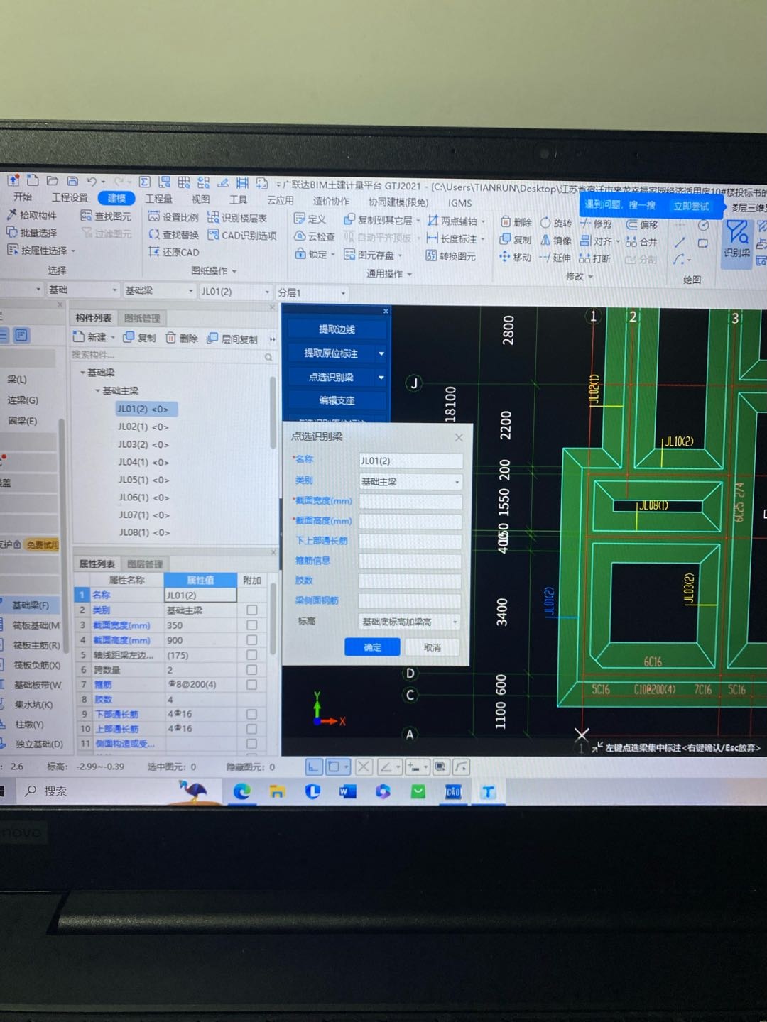Click the 截面宽度 input field in dialog
Screen dimensions: 767x1022
(410, 502)
